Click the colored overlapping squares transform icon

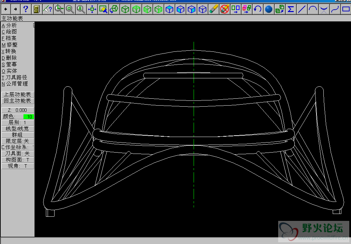click(246, 9)
